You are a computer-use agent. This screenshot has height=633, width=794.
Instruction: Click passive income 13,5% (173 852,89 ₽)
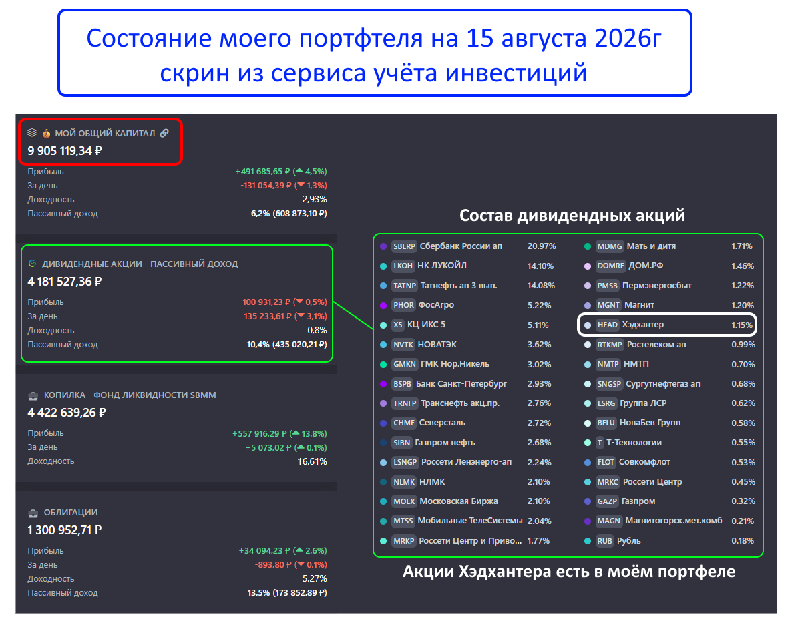(287, 593)
